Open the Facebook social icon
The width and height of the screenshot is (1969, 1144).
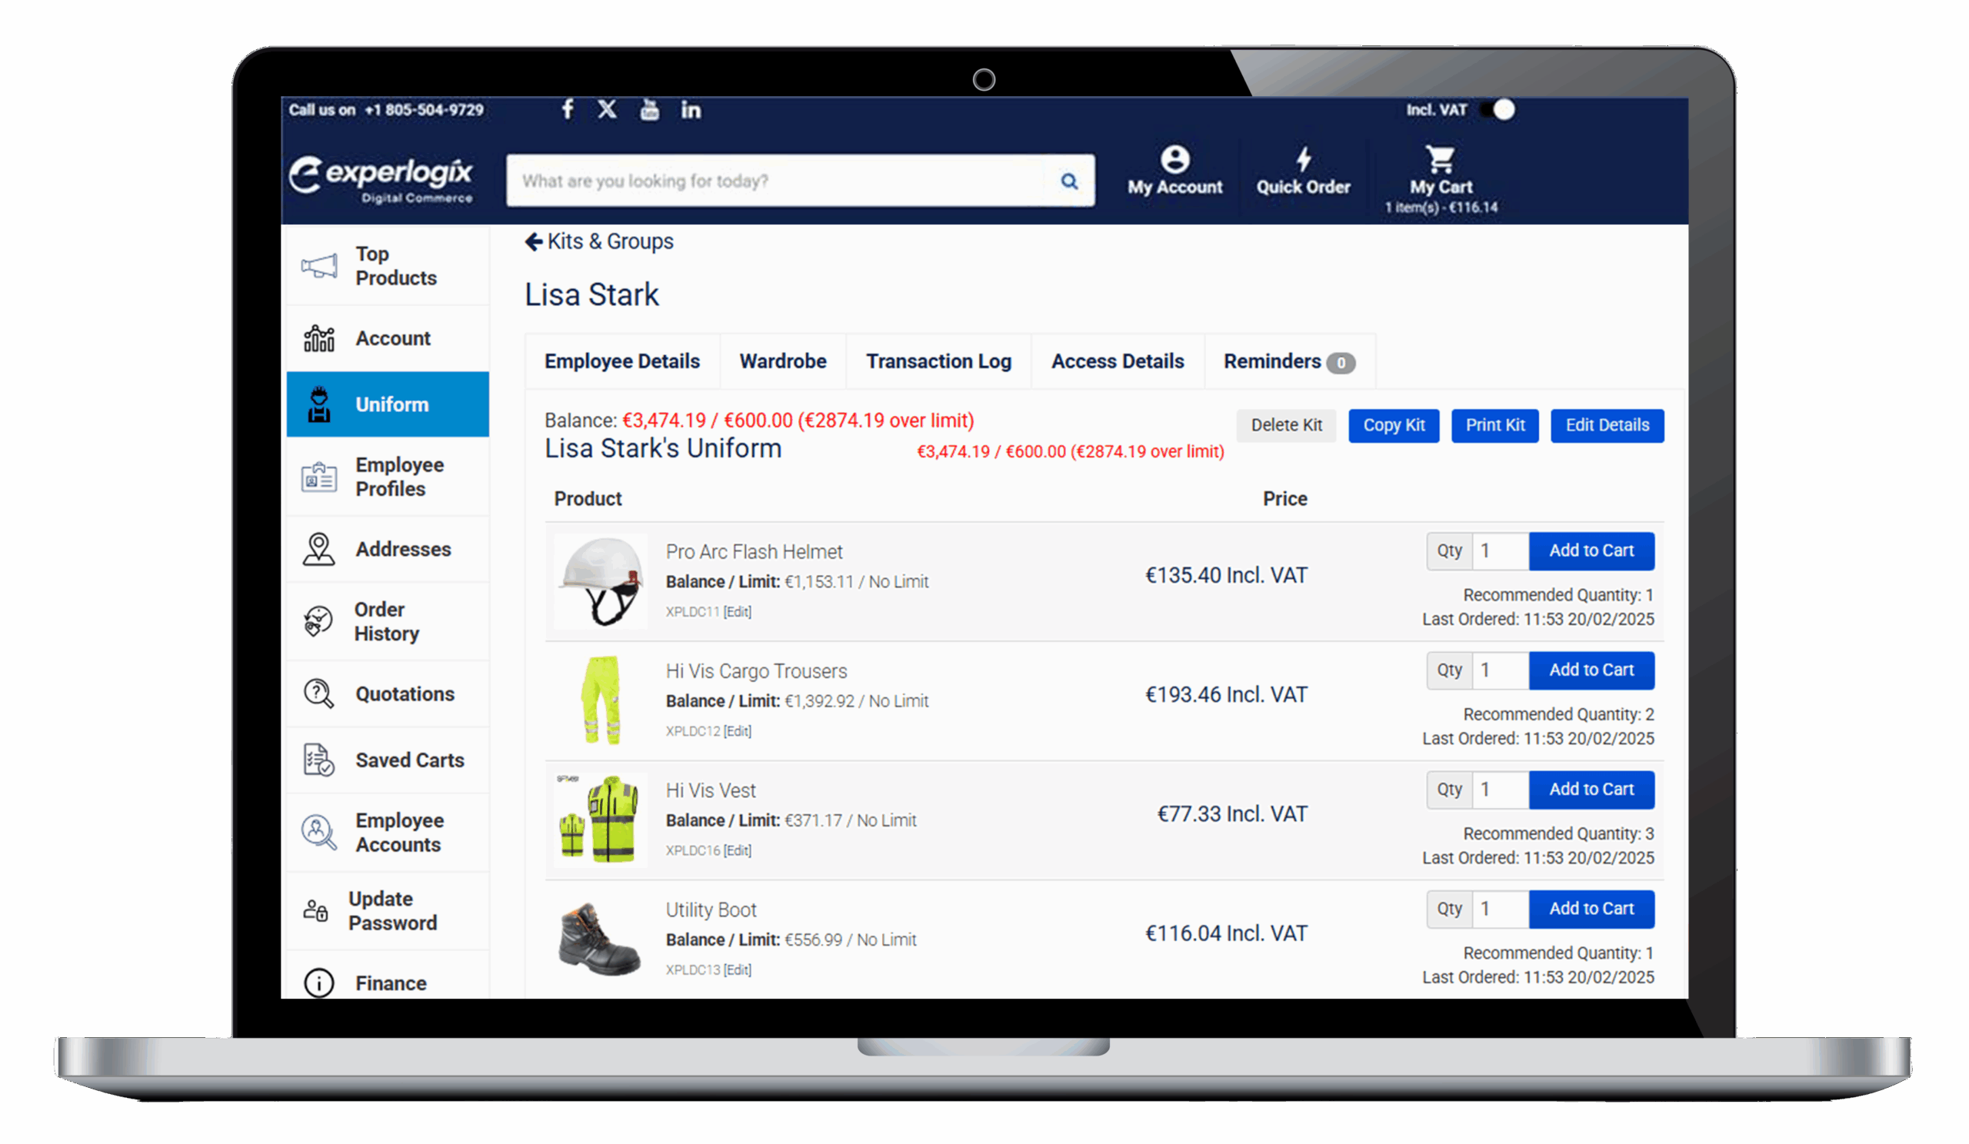tap(568, 110)
